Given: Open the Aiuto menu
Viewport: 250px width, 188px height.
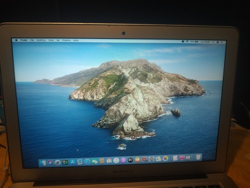Looking at the screenshot, I should coord(75,40).
